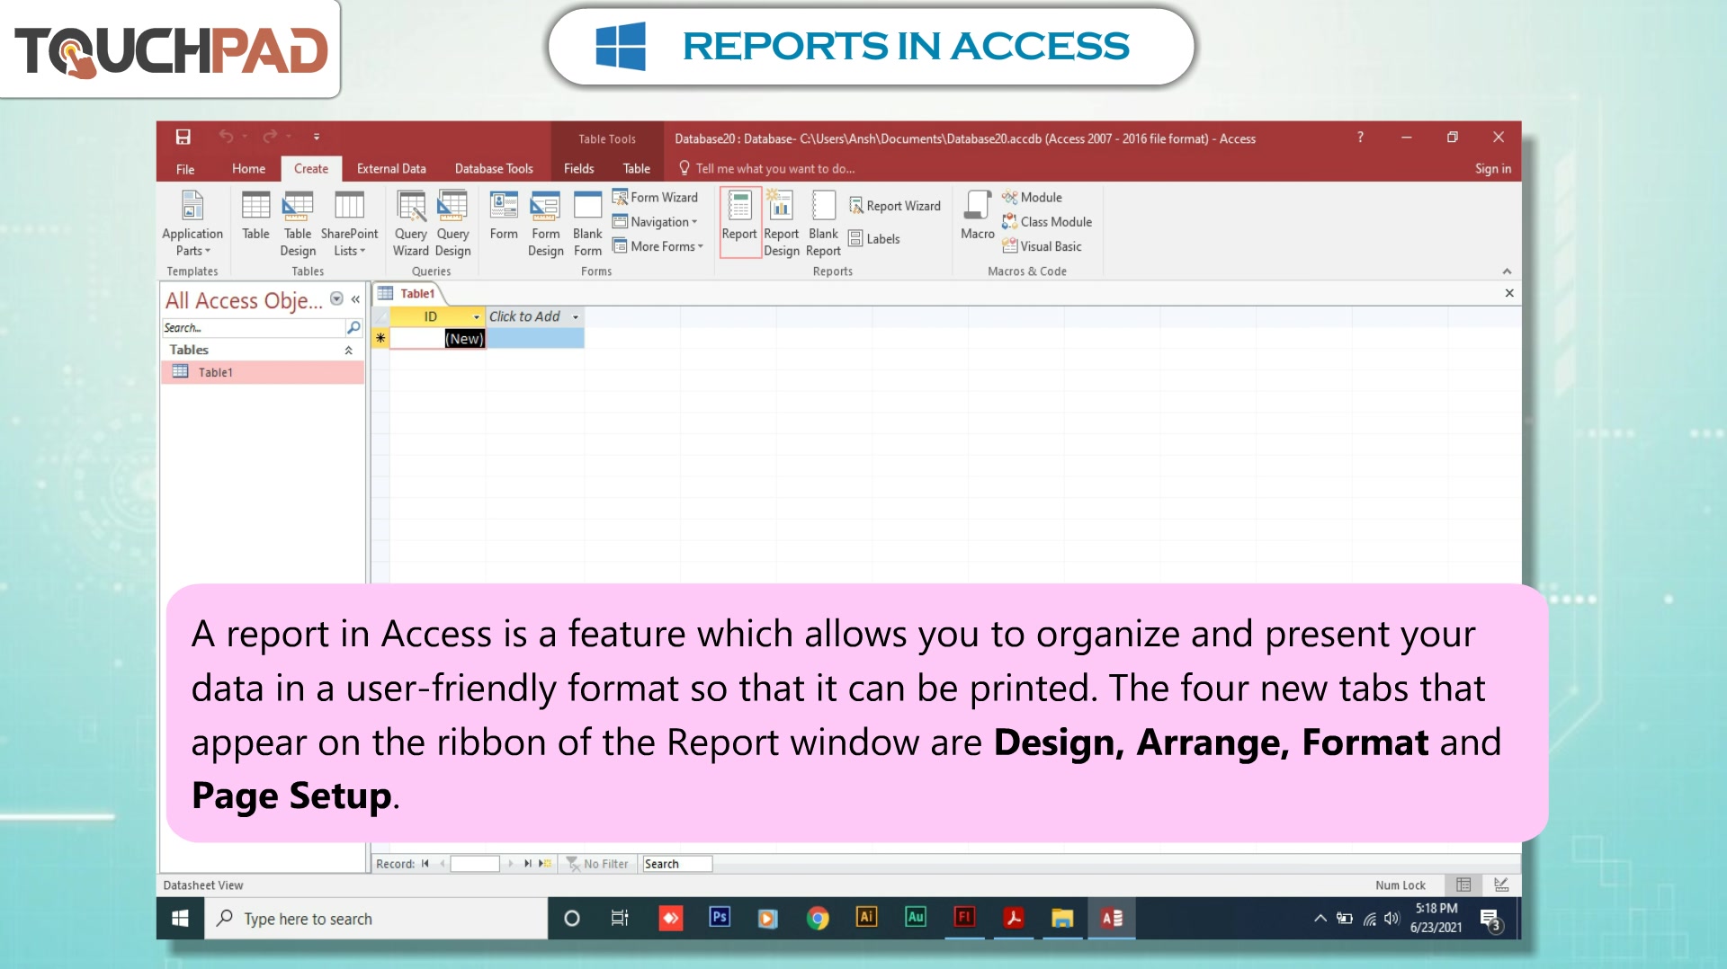Click the Sign in link

1493,168
